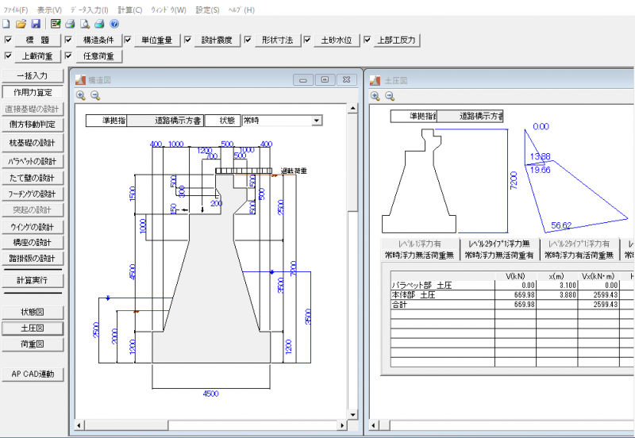635x438 pixels.
Task: Click the パラペットの設計 button
Action: click(33, 161)
